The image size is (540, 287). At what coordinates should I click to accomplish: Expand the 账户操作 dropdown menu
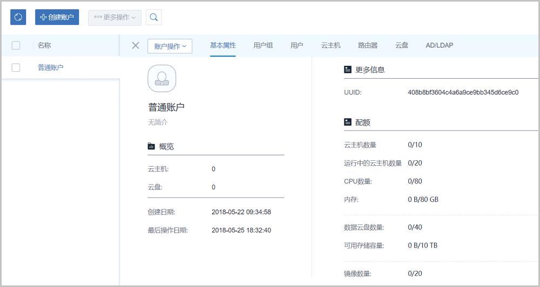(x=170, y=46)
